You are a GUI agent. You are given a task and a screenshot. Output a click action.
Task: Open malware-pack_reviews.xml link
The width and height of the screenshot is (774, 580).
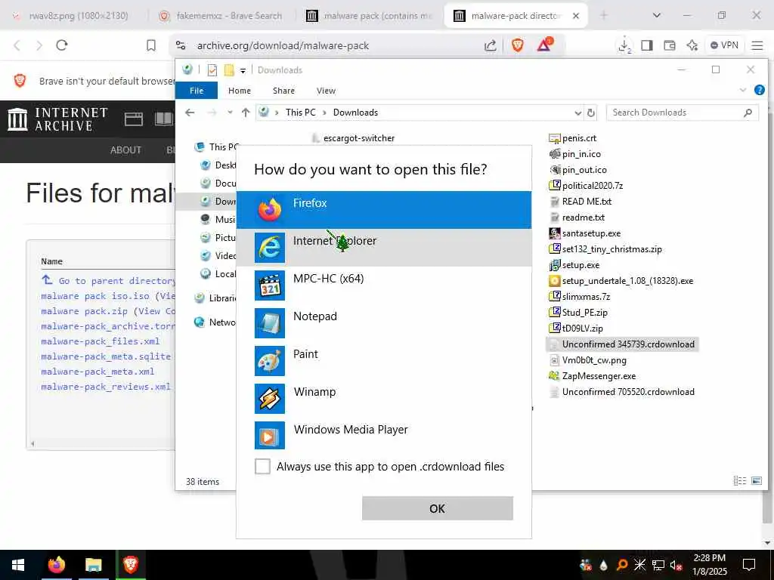(106, 387)
